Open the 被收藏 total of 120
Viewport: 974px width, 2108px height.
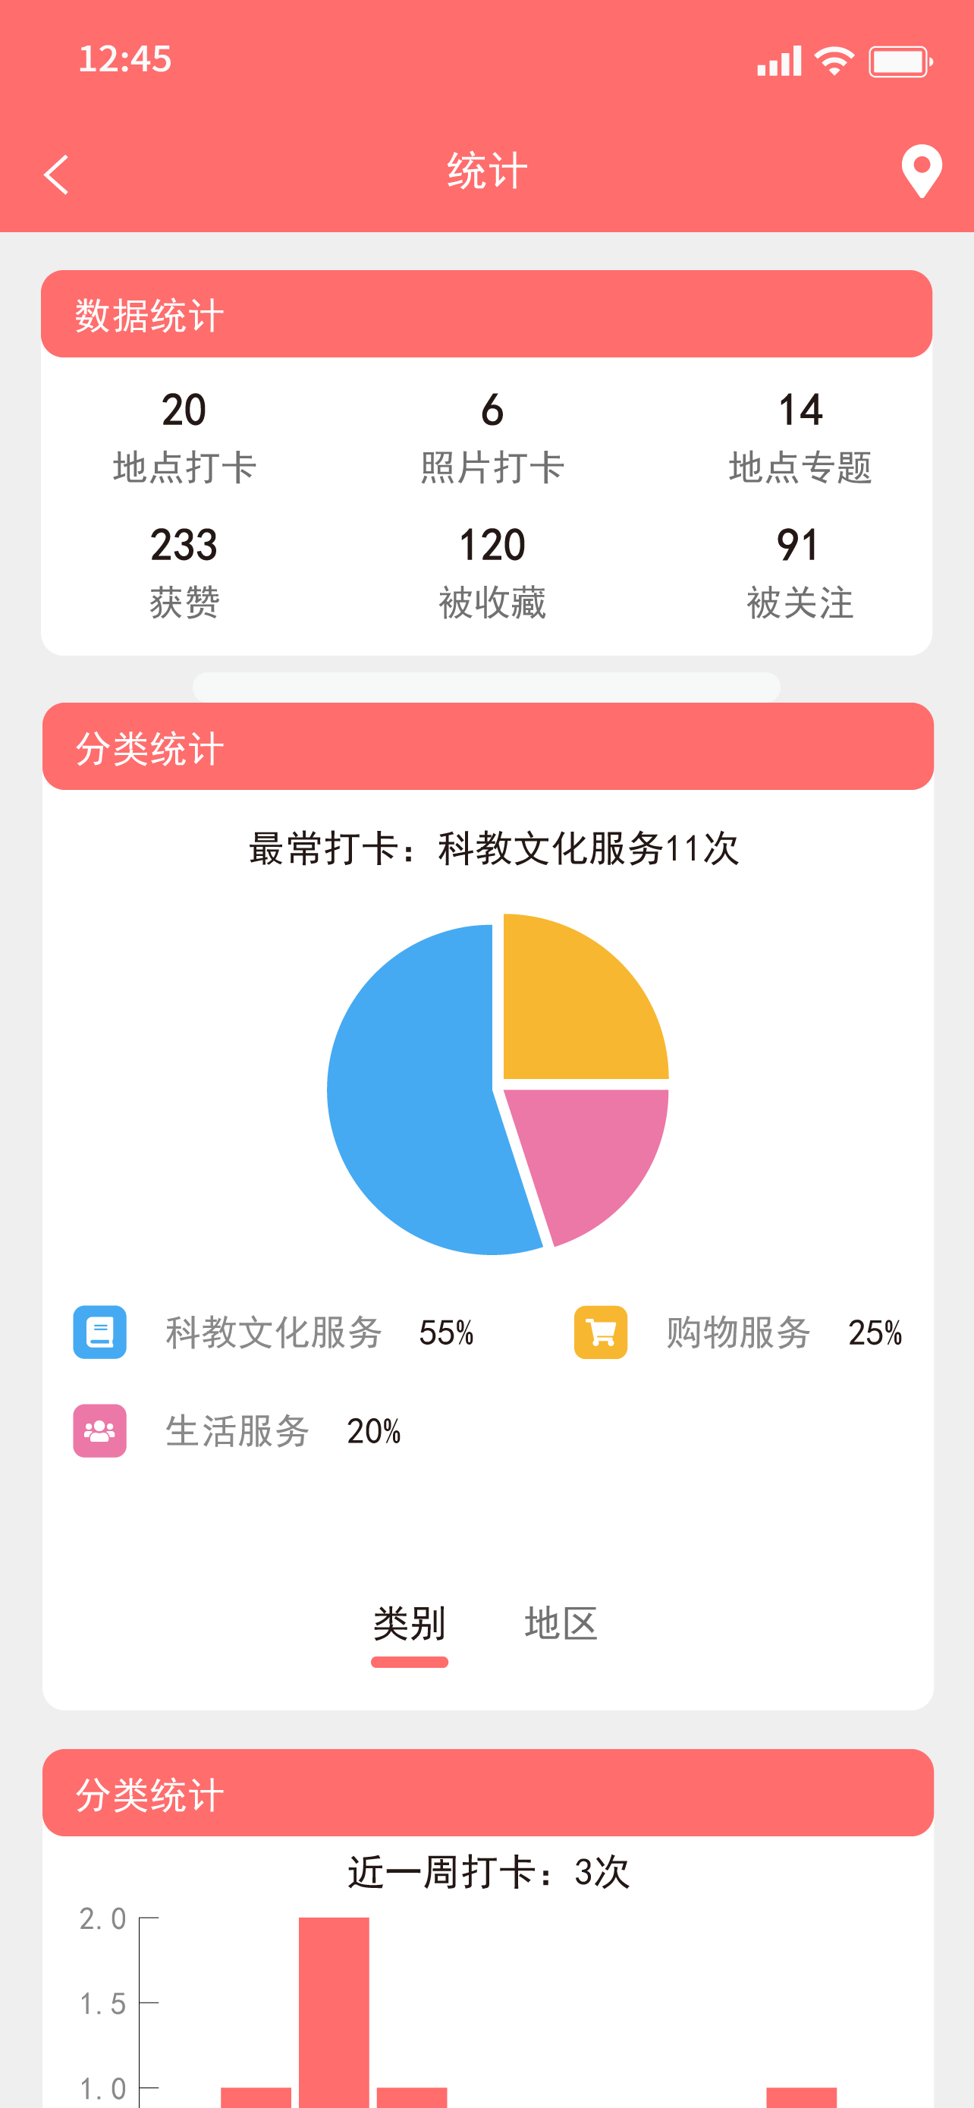(492, 572)
